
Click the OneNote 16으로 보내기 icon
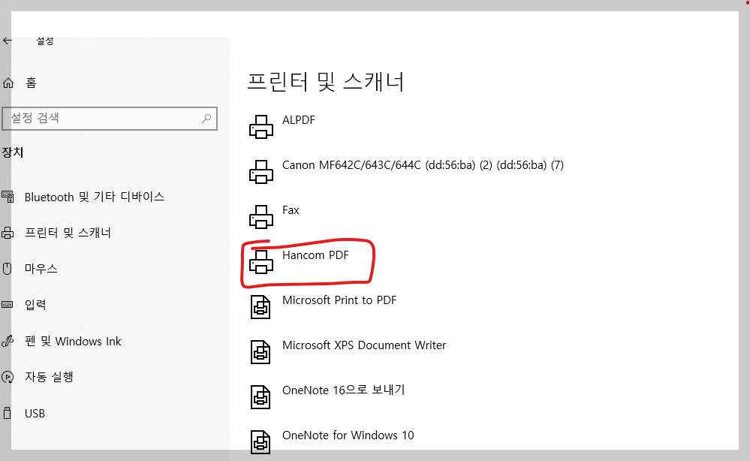[x=261, y=397]
